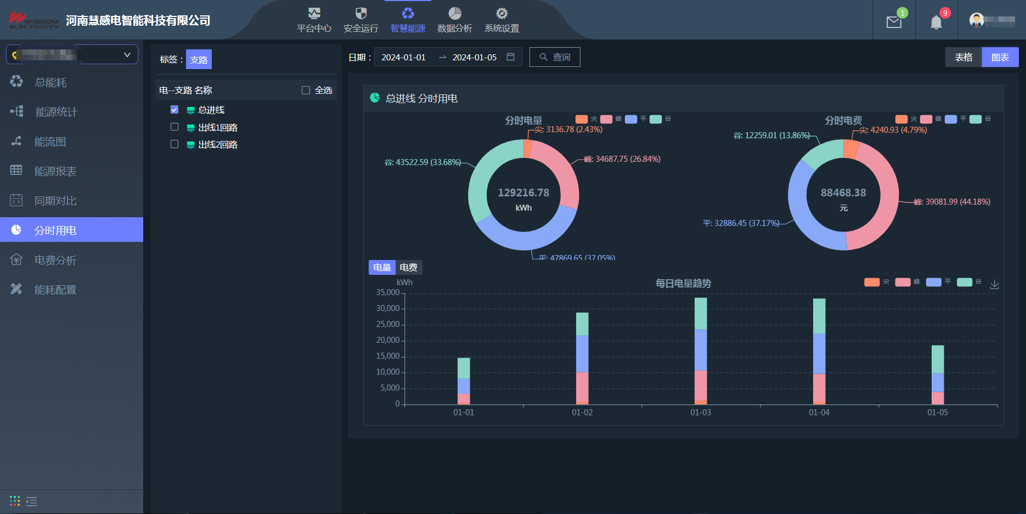Open 电费分析 in the sidebar
Viewport: 1026px width, 514px height.
[55, 260]
